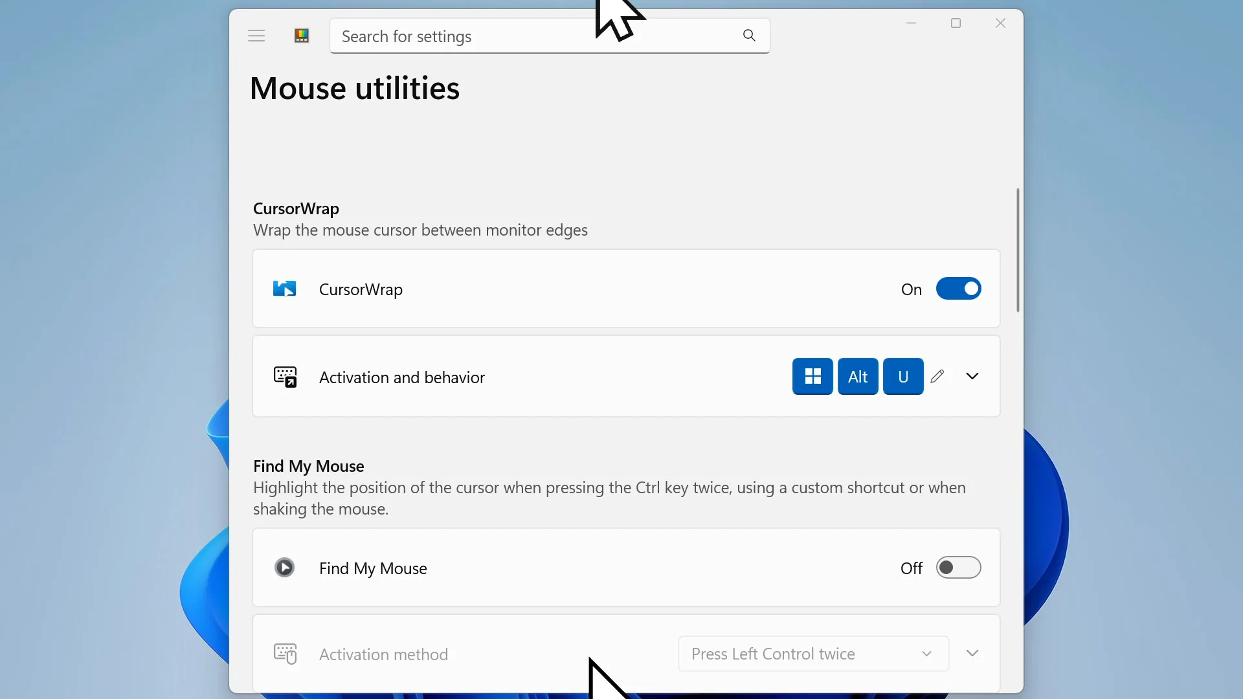Viewport: 1243px width, 699px height.
Task: Click the Mouse utilities page title
Action: [x=355, y=88]
